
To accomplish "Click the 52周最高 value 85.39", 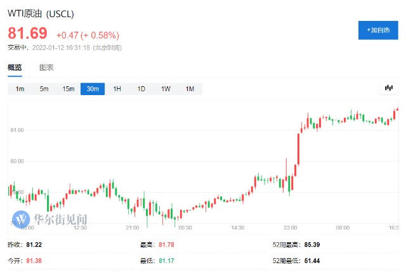I will [312, 245].
